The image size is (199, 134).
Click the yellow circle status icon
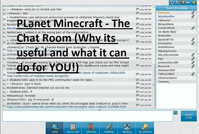point(194,2)
